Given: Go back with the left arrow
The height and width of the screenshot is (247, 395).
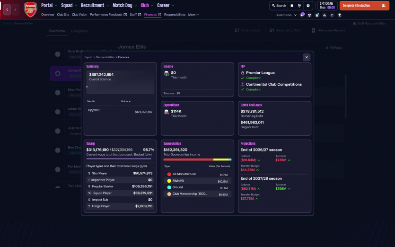Looking at the screenshot, I should 7,9.
